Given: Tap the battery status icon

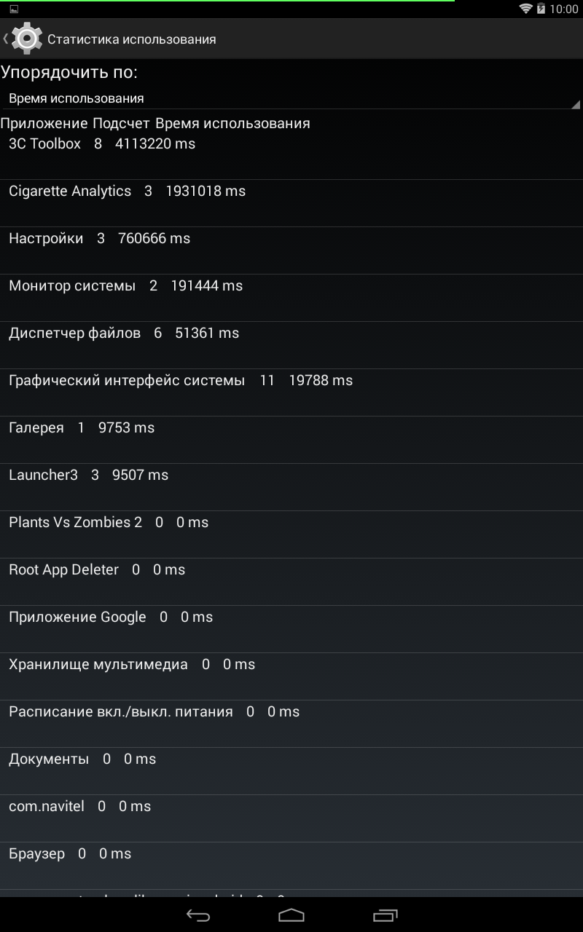Looking at the screenshot, I should 541,9.
